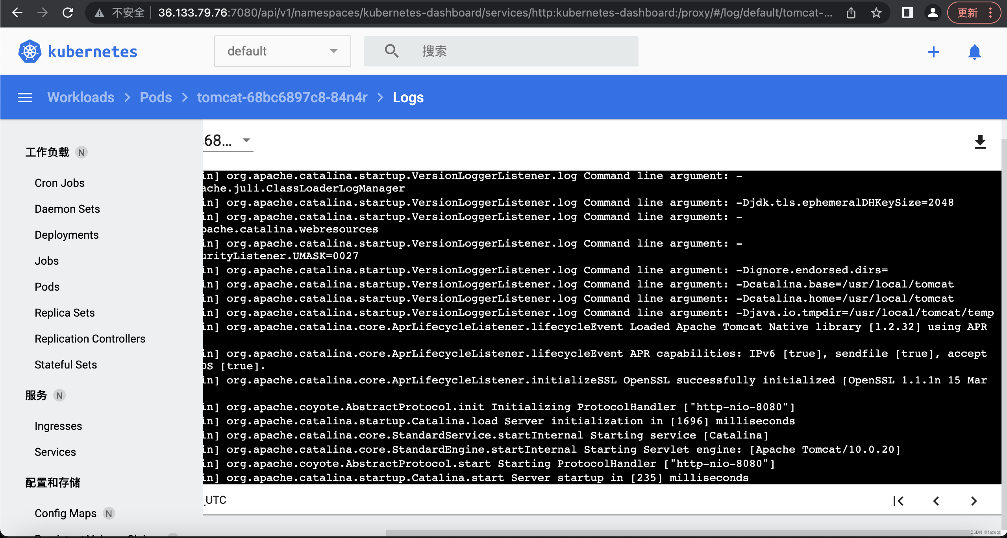Bookmark this page with the star icon
The width and height of the screenshot is (1007, 538).
tap(876, 13)
